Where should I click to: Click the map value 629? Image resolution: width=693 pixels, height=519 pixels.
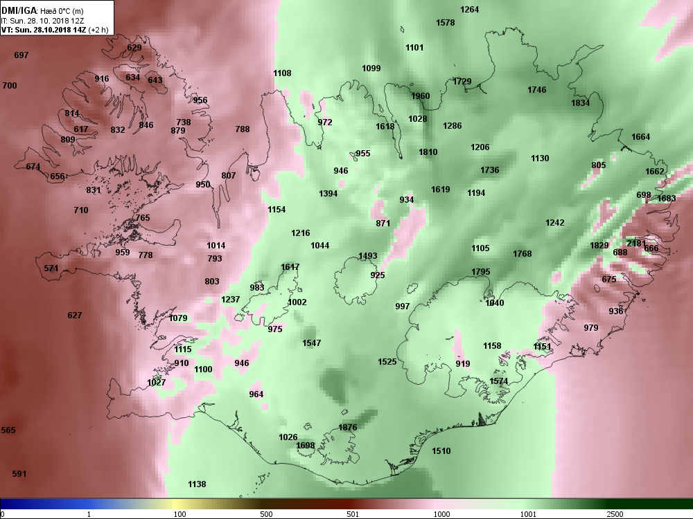coord(134,48)
